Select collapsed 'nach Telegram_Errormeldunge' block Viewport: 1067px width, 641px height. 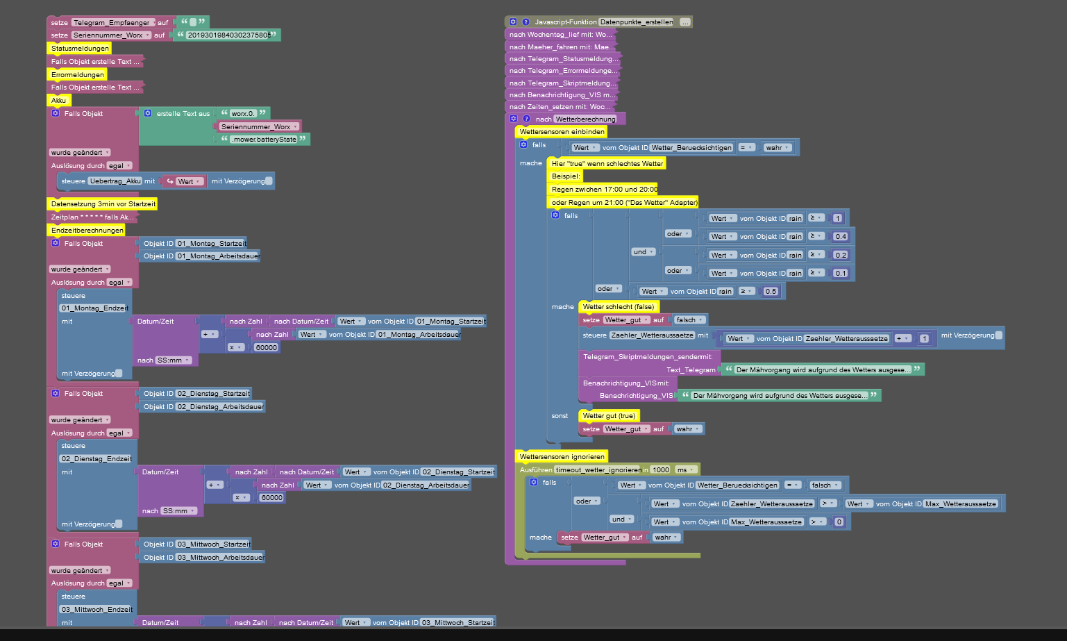click(562, 71)
